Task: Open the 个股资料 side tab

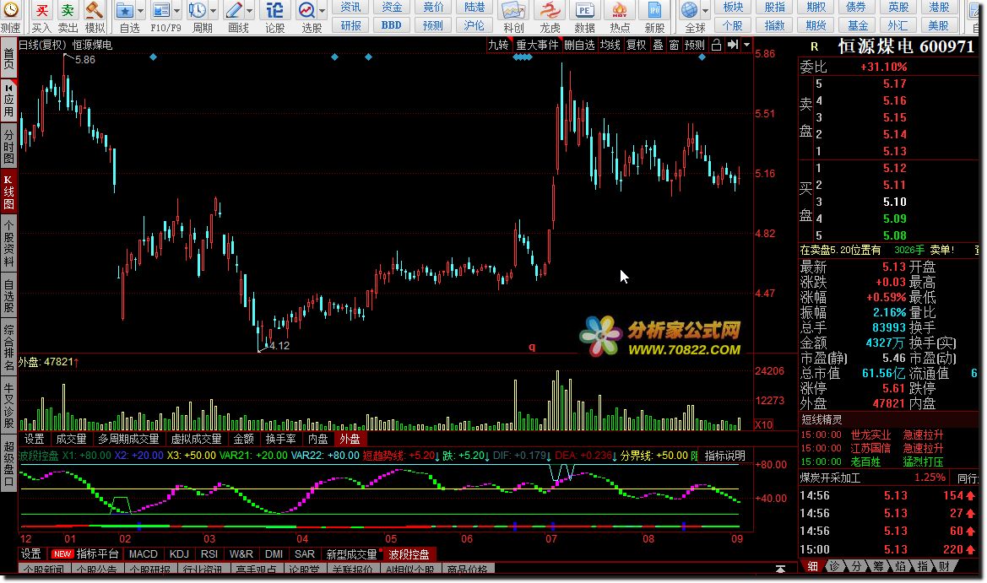Action: point(8,244)
